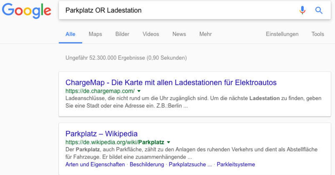
Task: Select the Alle tab
Action: tap(70, 34)
